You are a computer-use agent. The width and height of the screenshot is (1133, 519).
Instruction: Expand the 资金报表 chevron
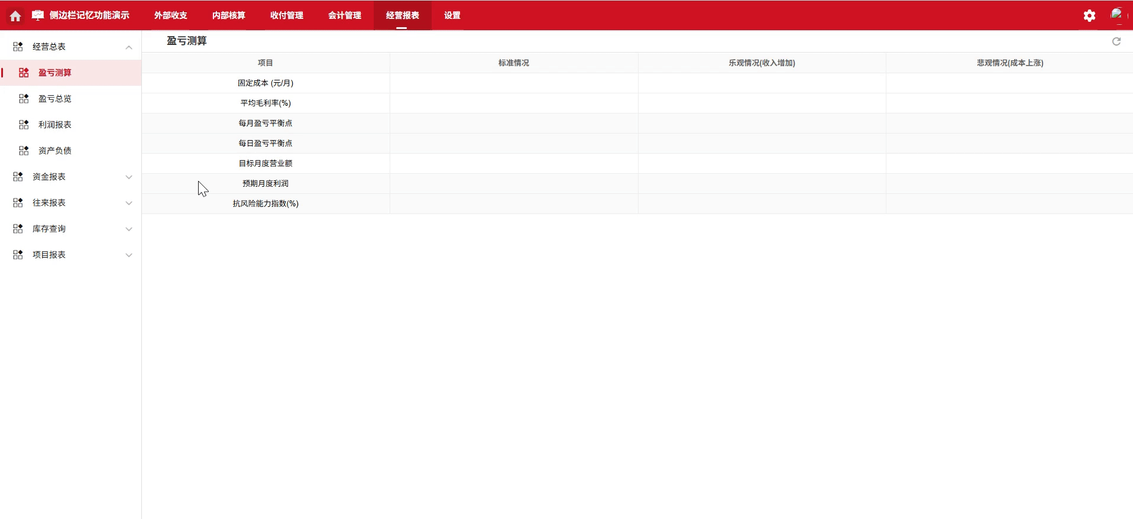[x=129, y=177]
